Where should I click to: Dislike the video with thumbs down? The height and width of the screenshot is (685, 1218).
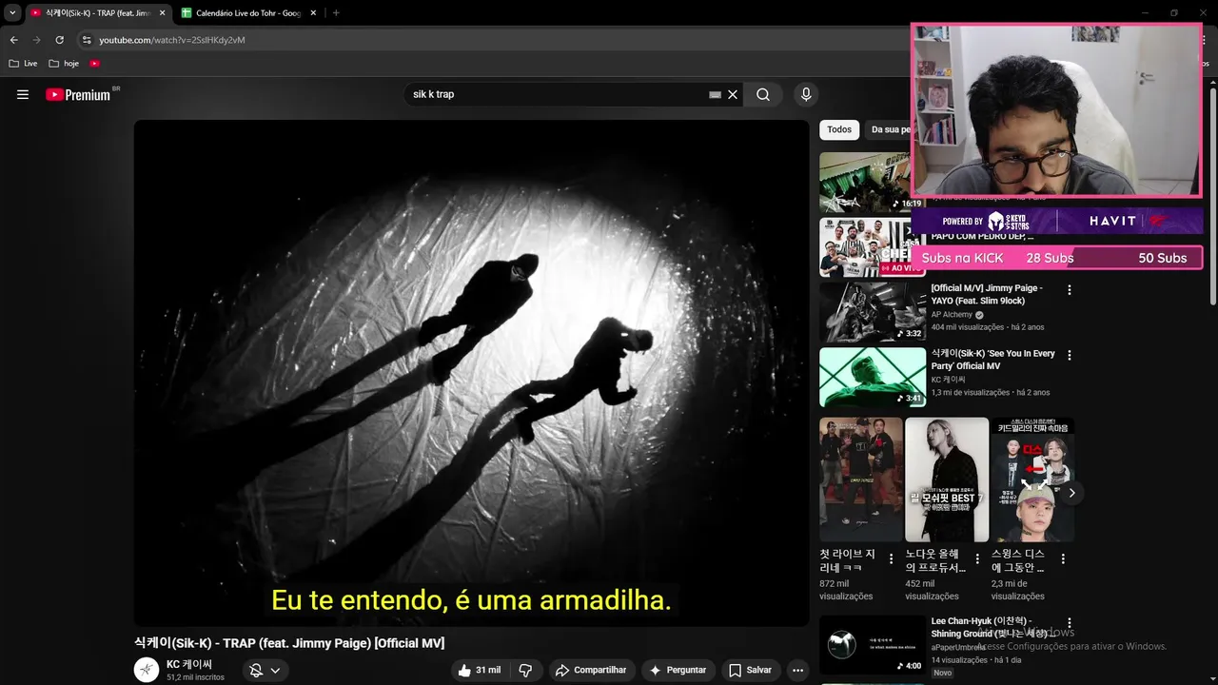pos(525,670)
